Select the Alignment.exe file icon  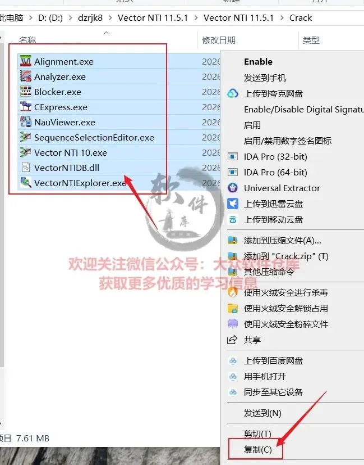pyautogui.click(x=26, y=61)
